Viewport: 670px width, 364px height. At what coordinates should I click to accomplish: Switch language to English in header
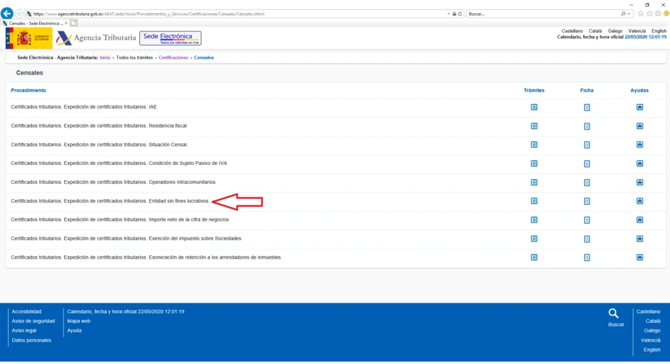[x=659, y=31]
